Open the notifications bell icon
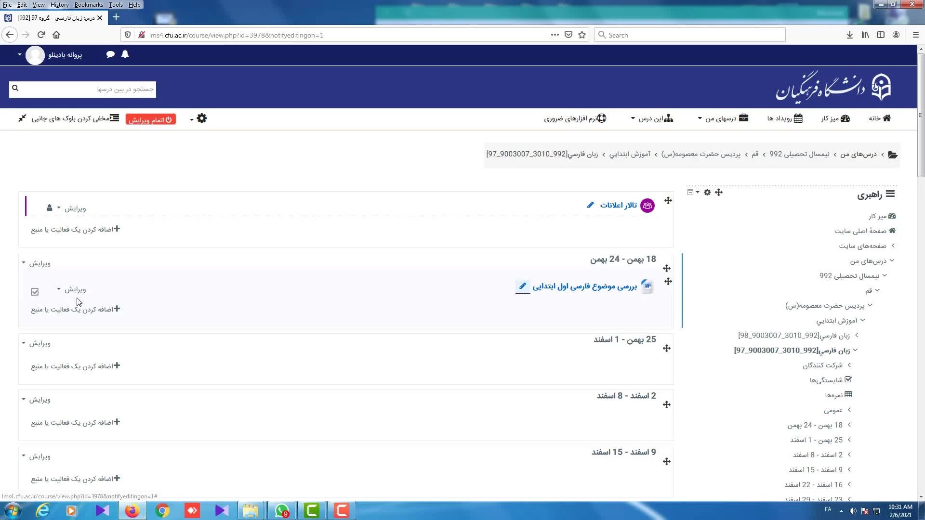 [125, 54]
